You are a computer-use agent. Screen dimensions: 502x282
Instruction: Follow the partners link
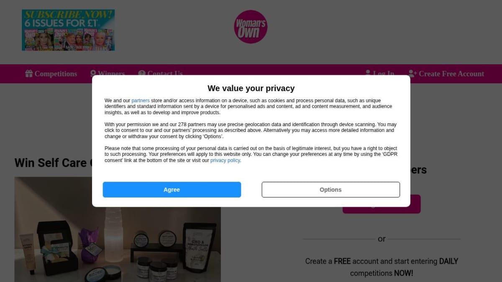point(141,101)
